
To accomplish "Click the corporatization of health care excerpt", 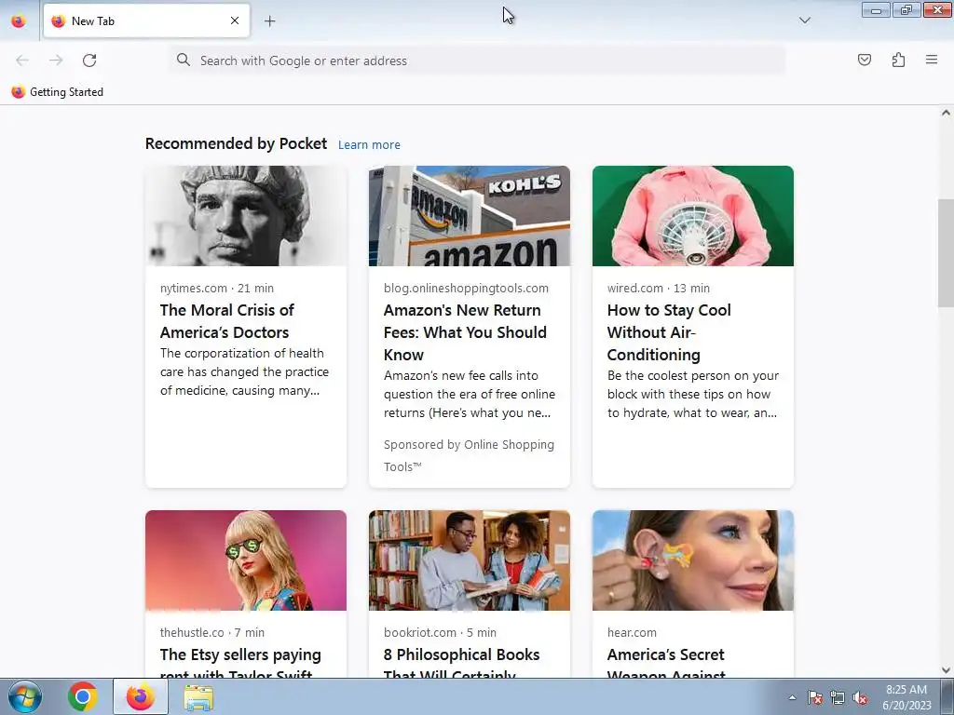I will coord(244,371).
